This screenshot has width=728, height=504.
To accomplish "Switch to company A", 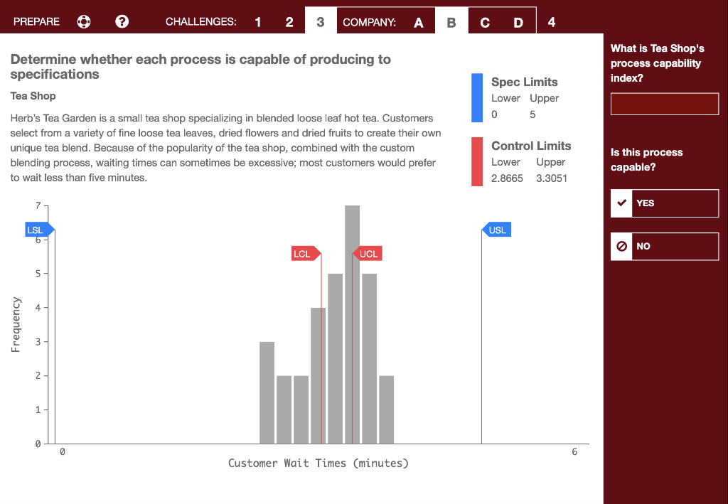I will tap(418, 22).
